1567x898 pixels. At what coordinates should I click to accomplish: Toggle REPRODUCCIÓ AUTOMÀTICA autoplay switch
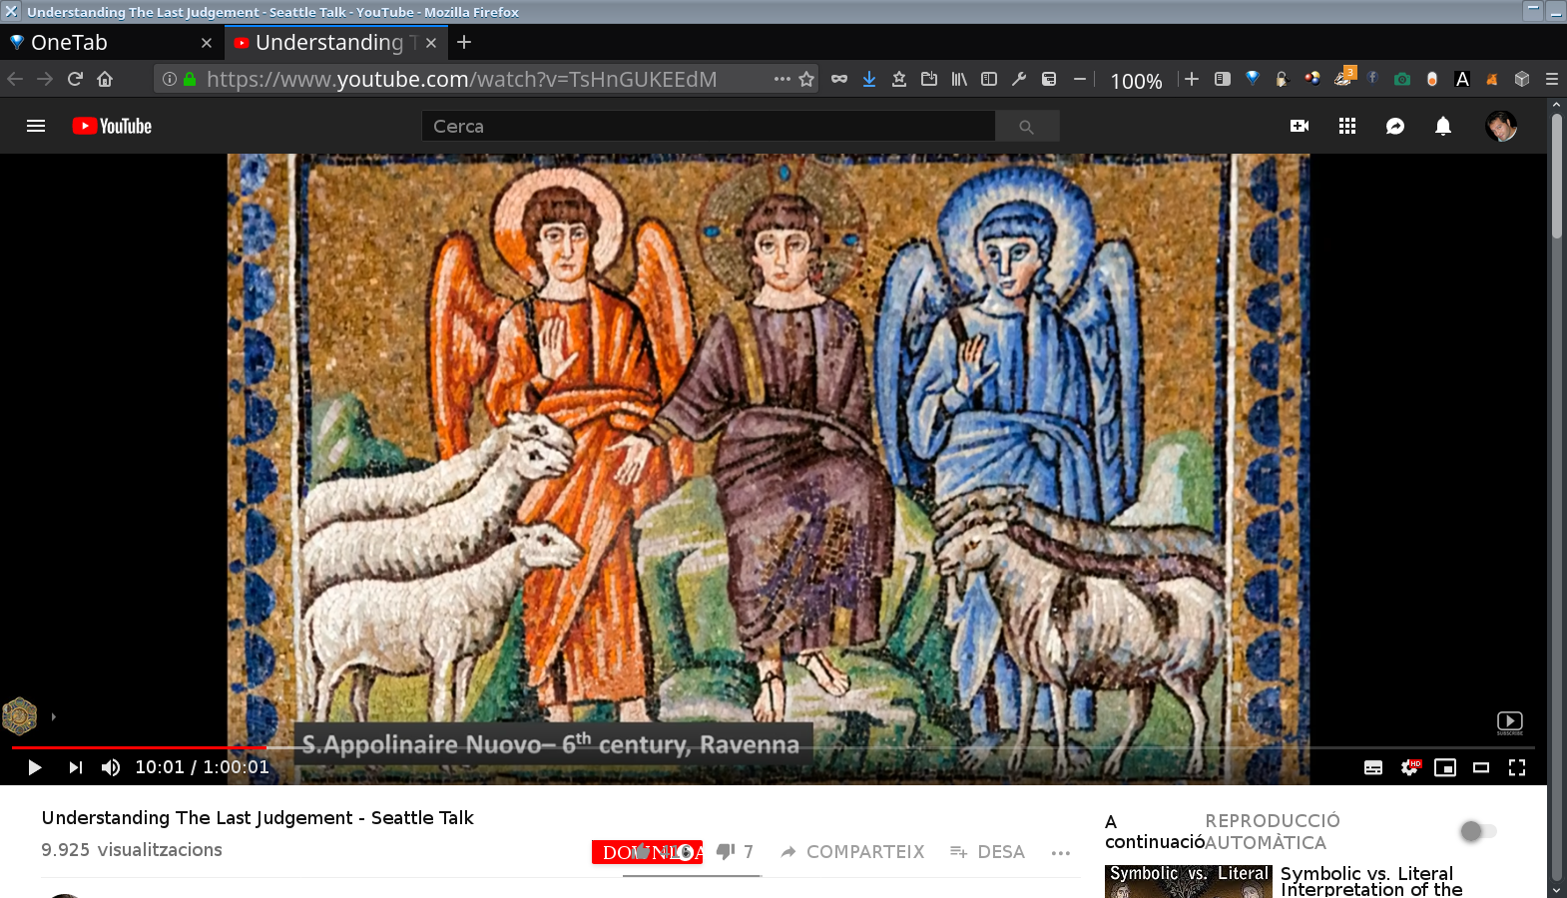tap(1477, 831)
